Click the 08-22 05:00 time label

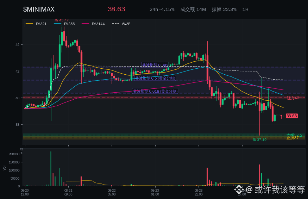pyautogui.click(x=112, y=192)
